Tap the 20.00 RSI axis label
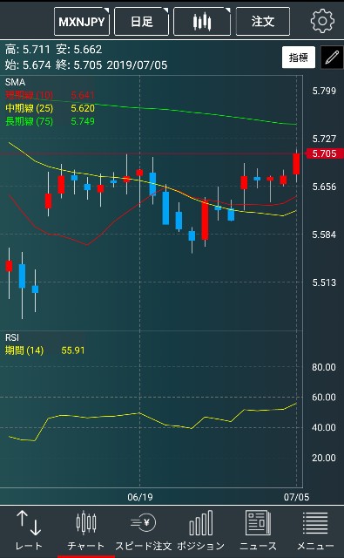The height and width of the screenshot is (558, 344). point(324,458)
